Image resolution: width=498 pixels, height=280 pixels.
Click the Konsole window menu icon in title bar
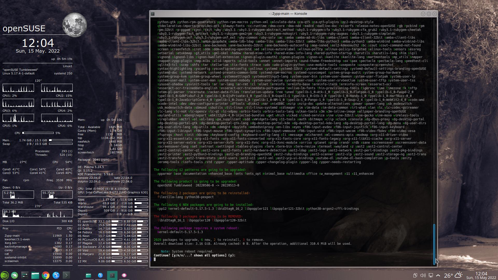[153, 14]
